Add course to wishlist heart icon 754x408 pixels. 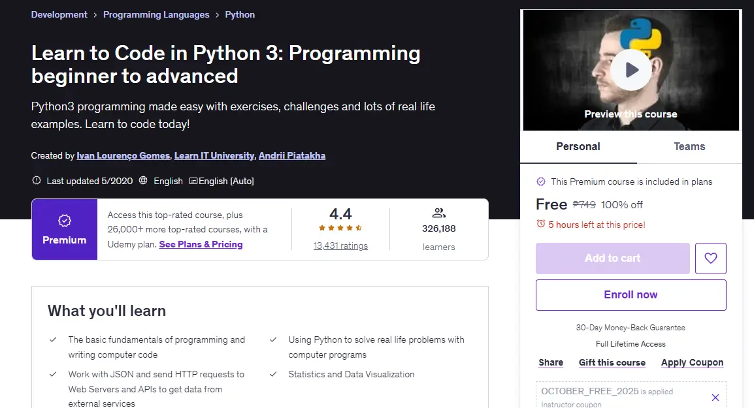tap(710, 258)
